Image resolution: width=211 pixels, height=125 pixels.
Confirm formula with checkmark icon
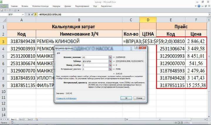33,14
